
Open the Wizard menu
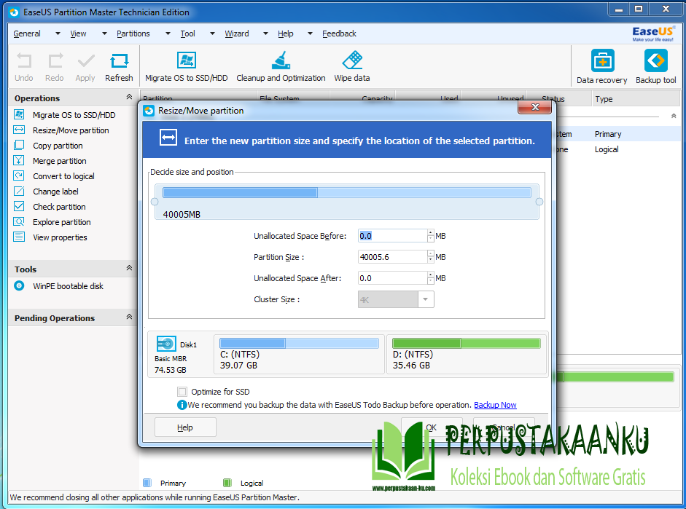pos(237,33)
